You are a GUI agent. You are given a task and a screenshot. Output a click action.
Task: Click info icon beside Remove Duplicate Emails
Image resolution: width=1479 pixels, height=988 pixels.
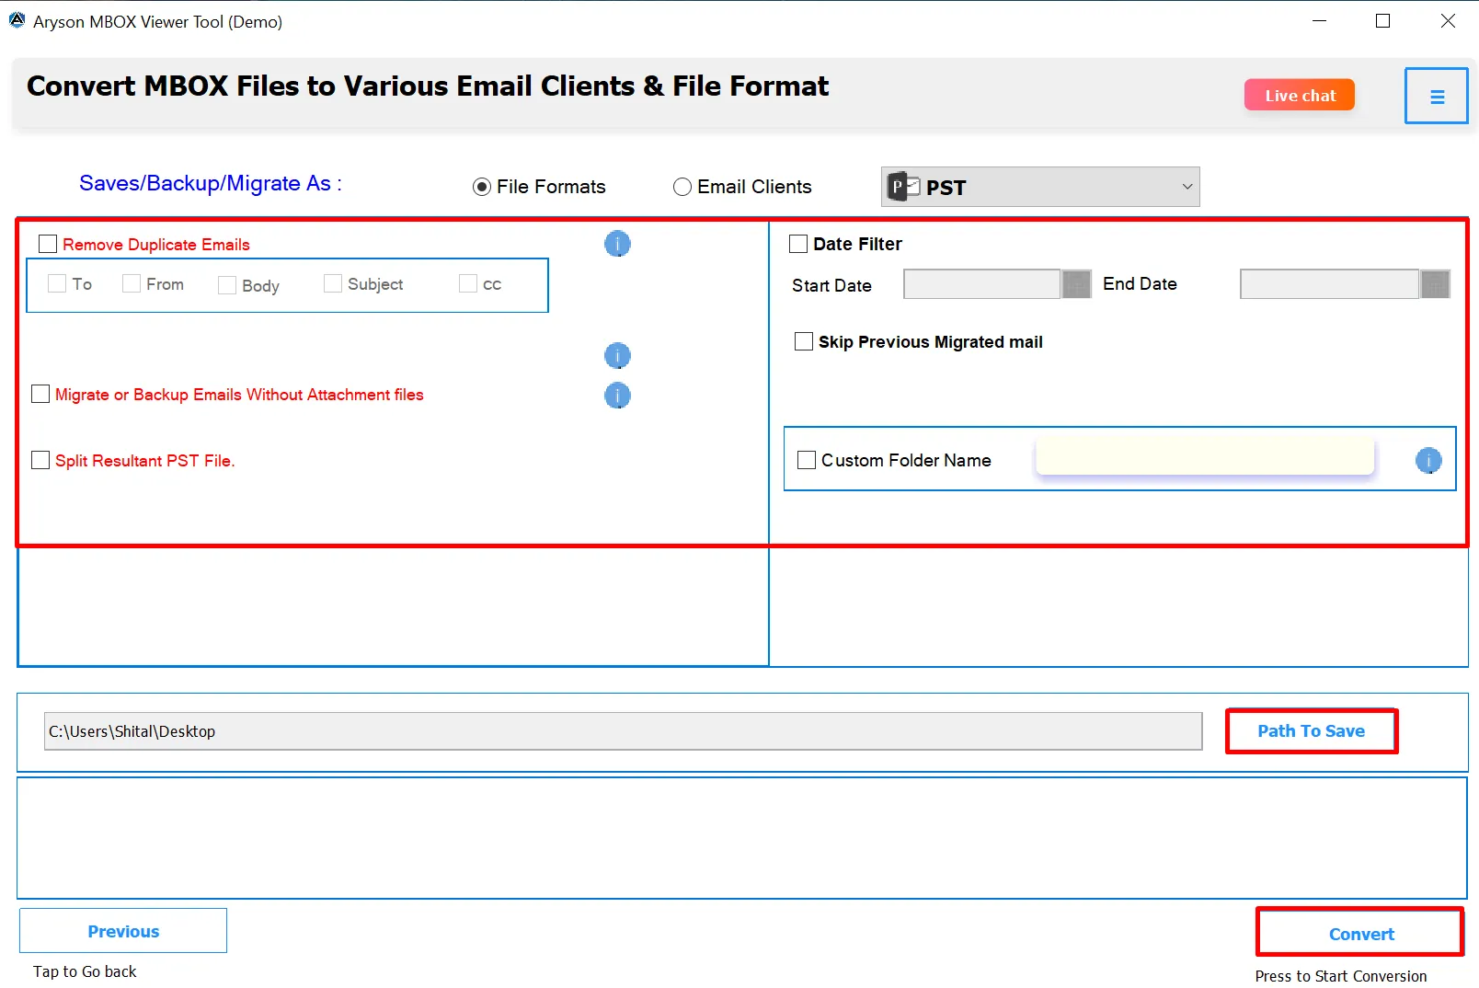(617, 244)
